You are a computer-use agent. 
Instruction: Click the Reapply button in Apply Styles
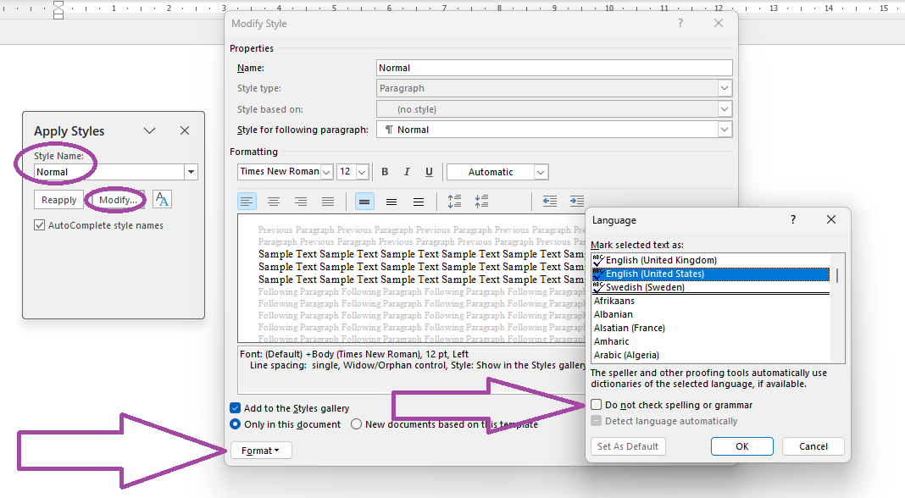click(58, 199)
